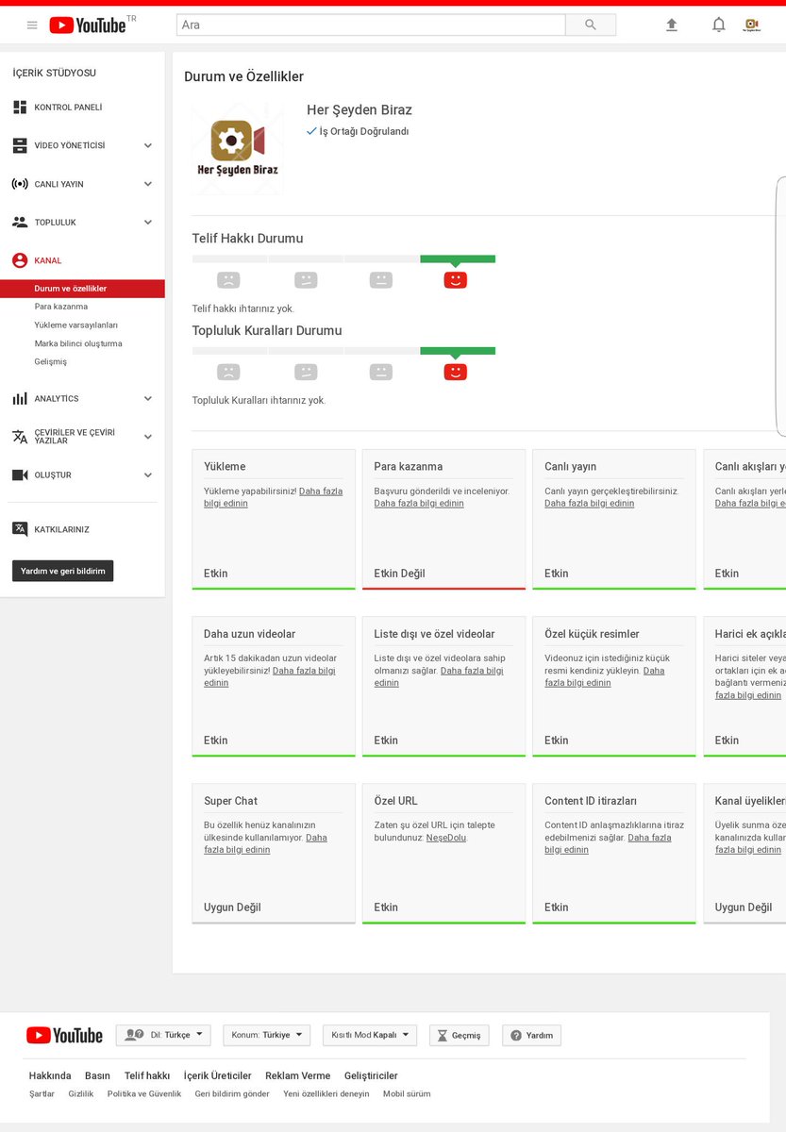Screen dimensions: 786x1132
Task: Click the translation icon beside Çeviriler ve Çeviri Yazılar
Action: point(20,437)
